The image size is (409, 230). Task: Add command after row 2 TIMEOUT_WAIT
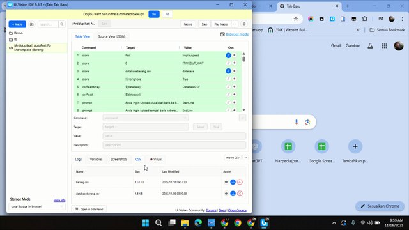click(235, 63)
